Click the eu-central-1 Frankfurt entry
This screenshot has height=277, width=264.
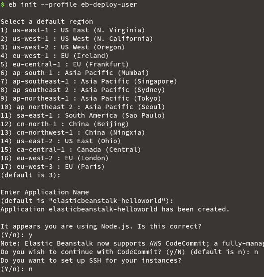click(x=64, y=64)
